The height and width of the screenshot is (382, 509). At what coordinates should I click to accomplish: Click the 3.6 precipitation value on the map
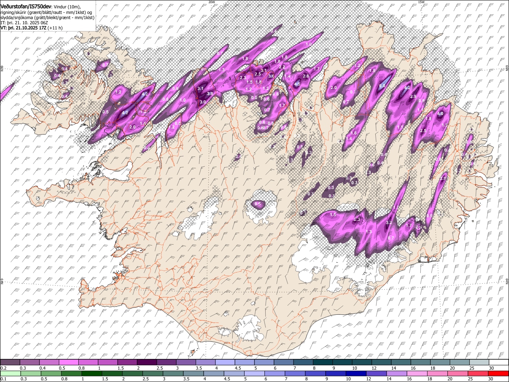click(271, 76)
